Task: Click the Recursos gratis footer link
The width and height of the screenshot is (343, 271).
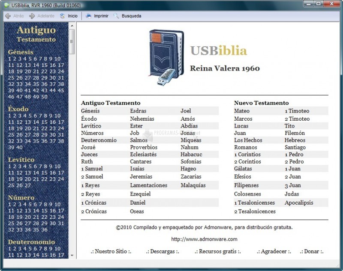Action: (x=218, y=251)
